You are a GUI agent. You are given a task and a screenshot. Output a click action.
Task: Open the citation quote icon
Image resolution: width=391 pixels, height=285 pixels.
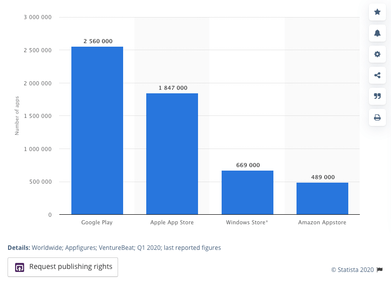pos(377,96)
